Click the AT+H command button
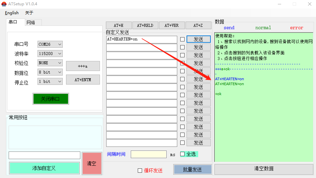Image resolution: width=316 pixels, height=178 pixels. (x=118, y=26)
